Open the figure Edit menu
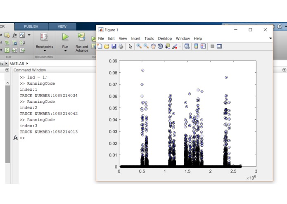The width and height of the screenshot is (287, 204). point(111,38)
